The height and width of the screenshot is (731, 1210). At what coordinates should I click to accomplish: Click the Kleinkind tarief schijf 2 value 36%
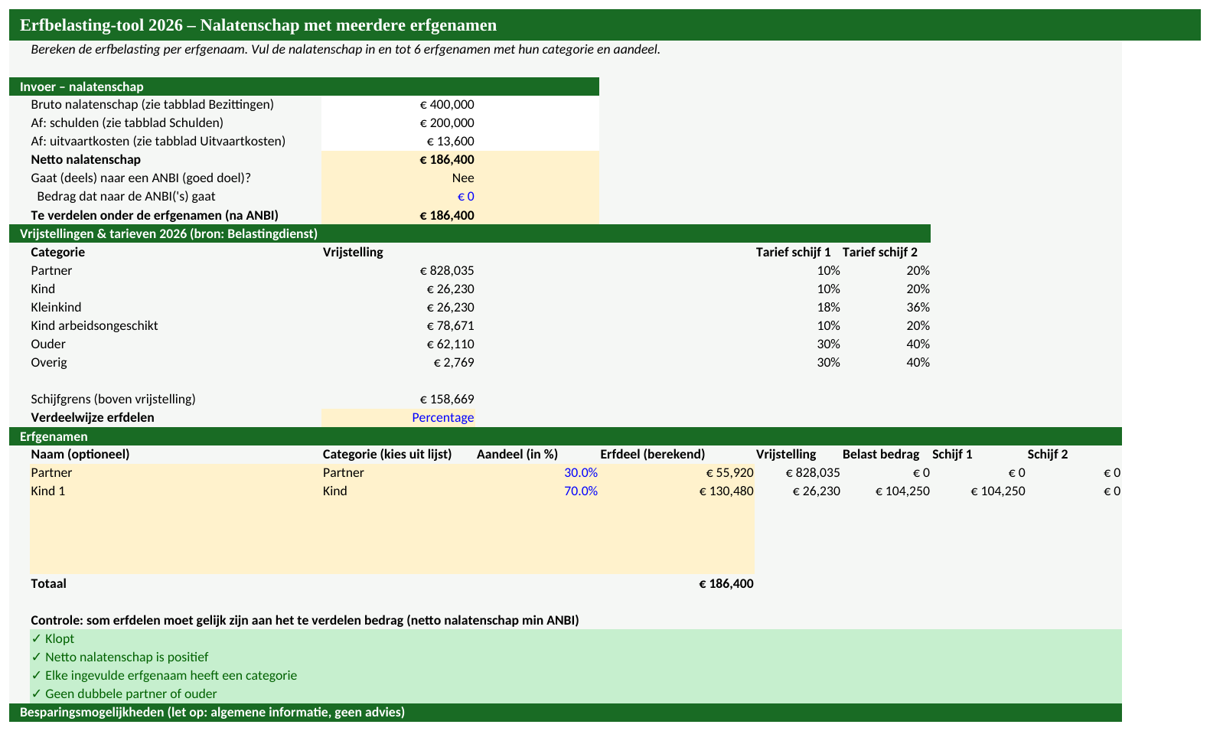pos(918,308)
